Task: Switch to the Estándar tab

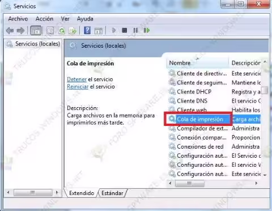Action: (112, 193)
